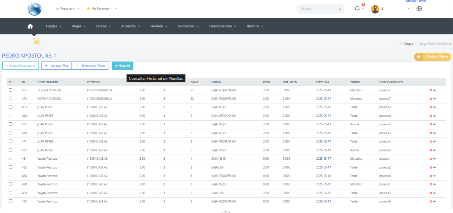The width and height of the screenshot is (453, 213).
Task: View row 467 details eye icon
Action: pyautogui.click(x=434, y=90)
